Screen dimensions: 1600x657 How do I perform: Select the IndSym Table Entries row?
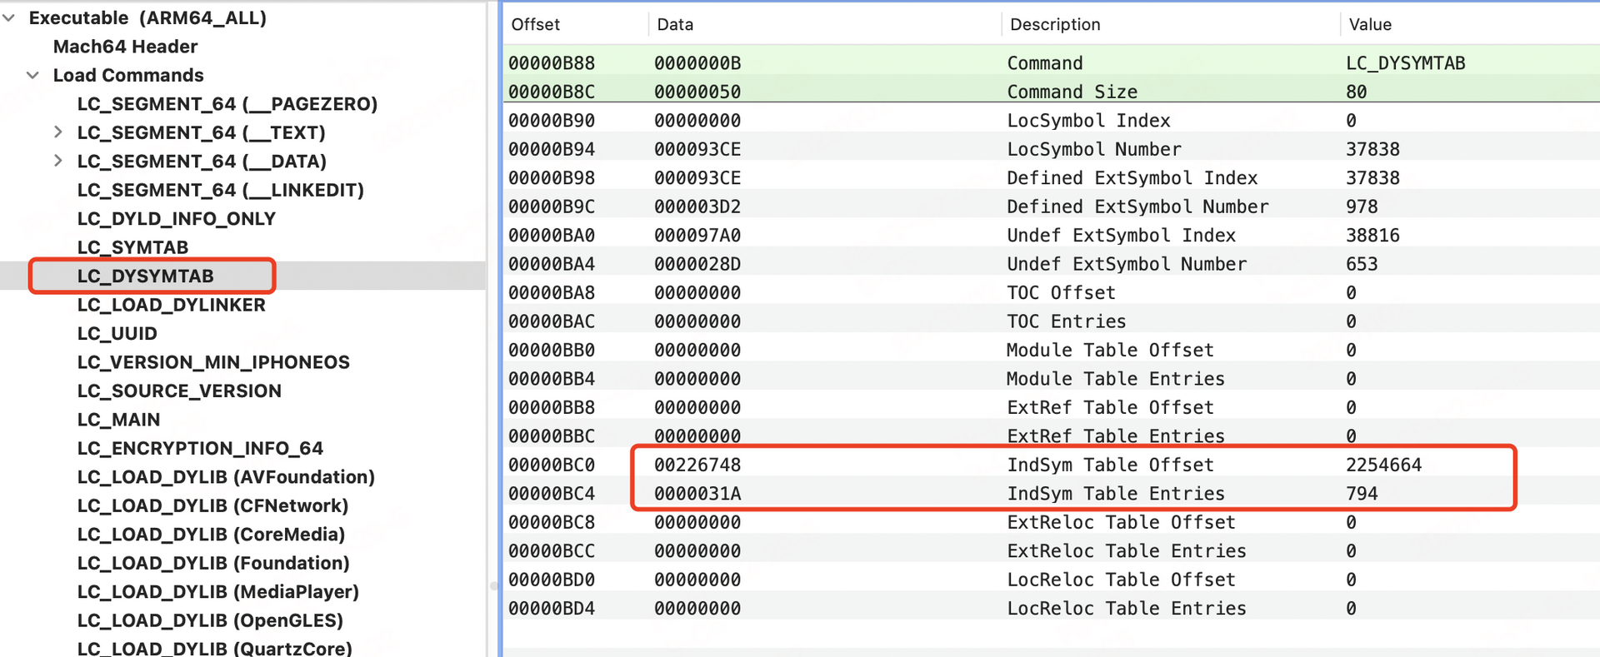click(x=1050, y=494)
